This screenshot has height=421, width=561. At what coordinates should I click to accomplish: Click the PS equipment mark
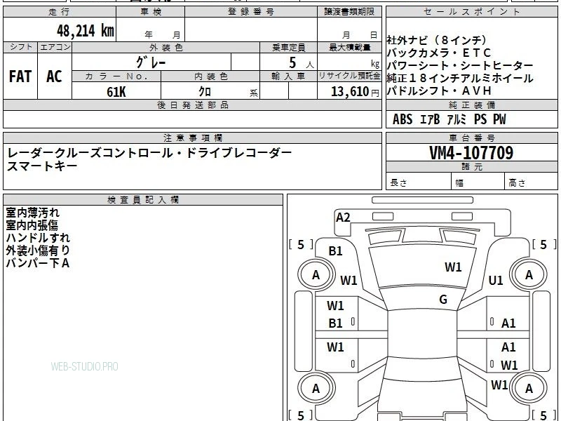coord(480,119)
